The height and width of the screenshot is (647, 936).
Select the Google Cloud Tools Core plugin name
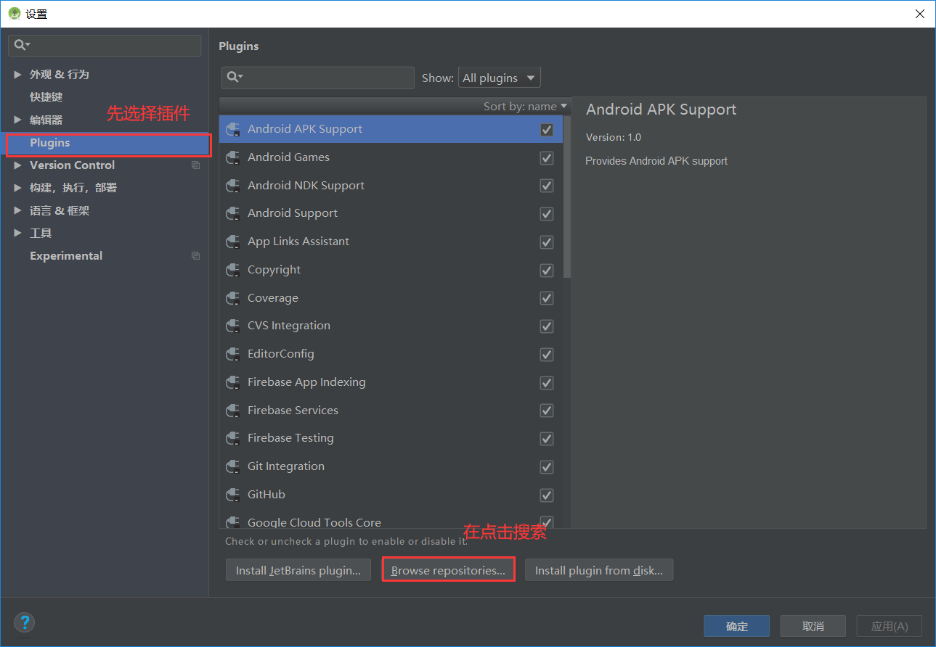point(314,522)
